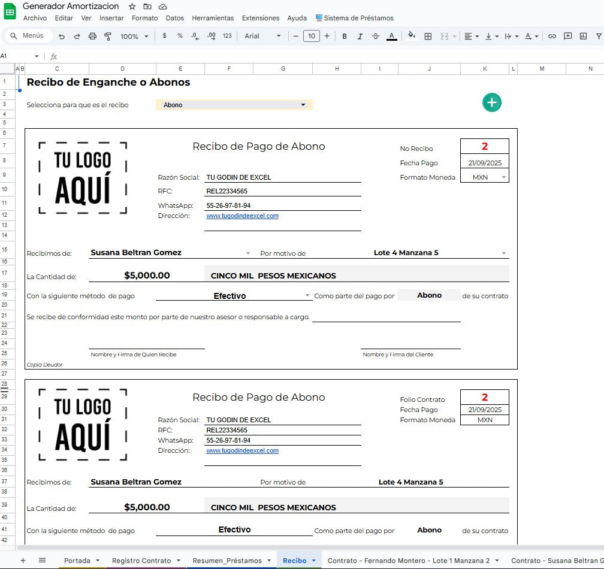Open the receipt type dropdown showing Abono
Viewport: 604px width, 569px height.
click(303, 104)
